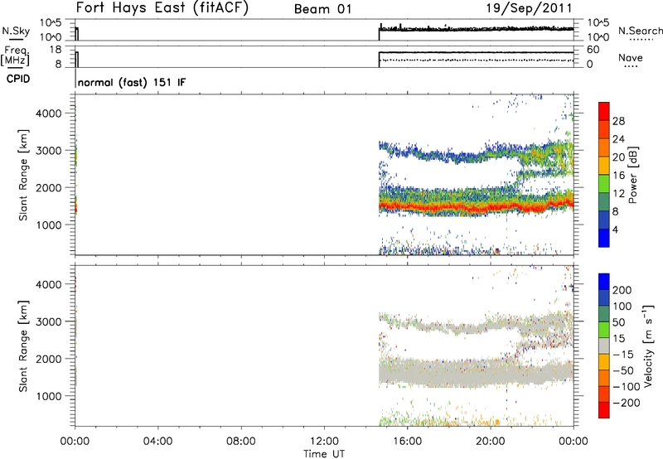
Task: Click the 'Nave' legend label
Action: click(x=631, y=57)
